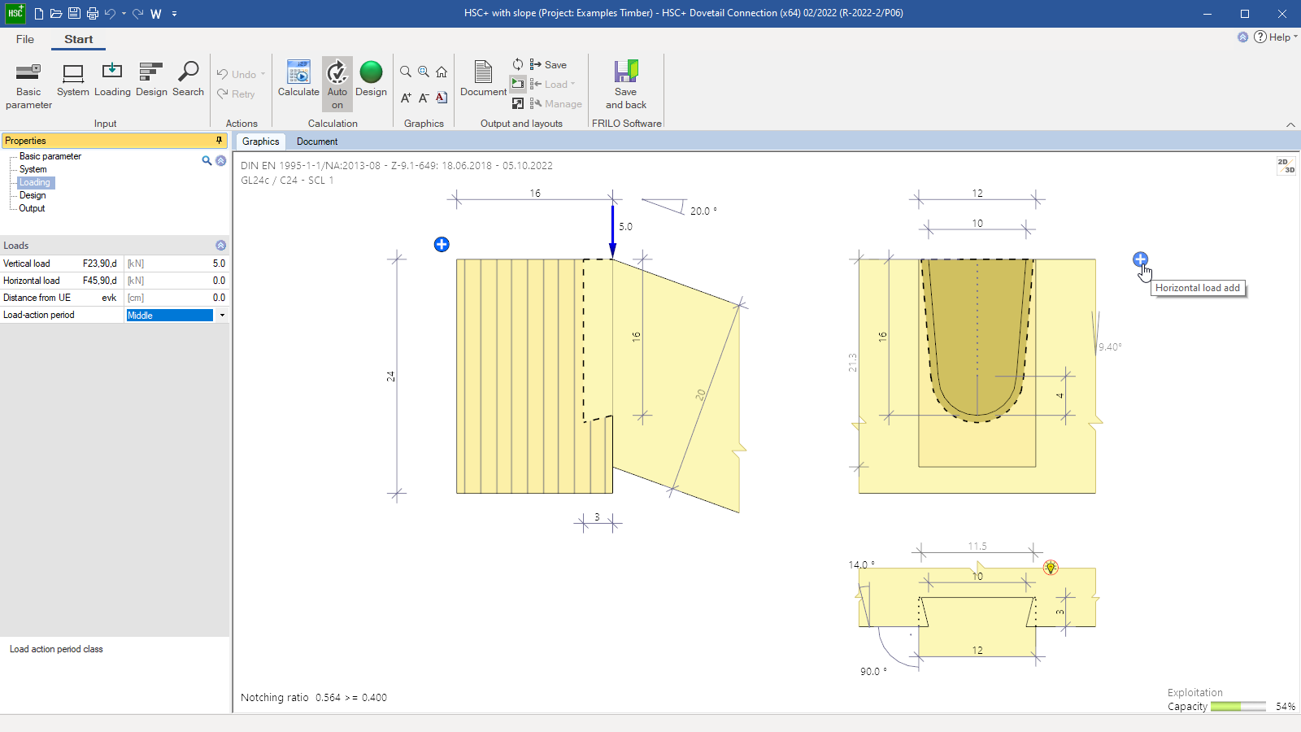Open a file via the folder icon
The height and width of the screenshot is (732, 1301).
click(x=56, y=14)
